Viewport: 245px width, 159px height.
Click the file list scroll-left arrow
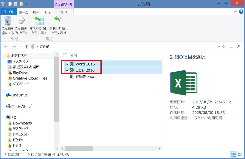tap(62, 149)
